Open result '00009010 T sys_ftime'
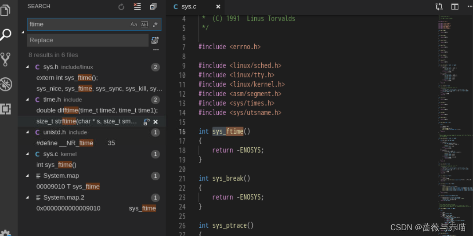This screenshot has height=236, width=473. (68, 186)
